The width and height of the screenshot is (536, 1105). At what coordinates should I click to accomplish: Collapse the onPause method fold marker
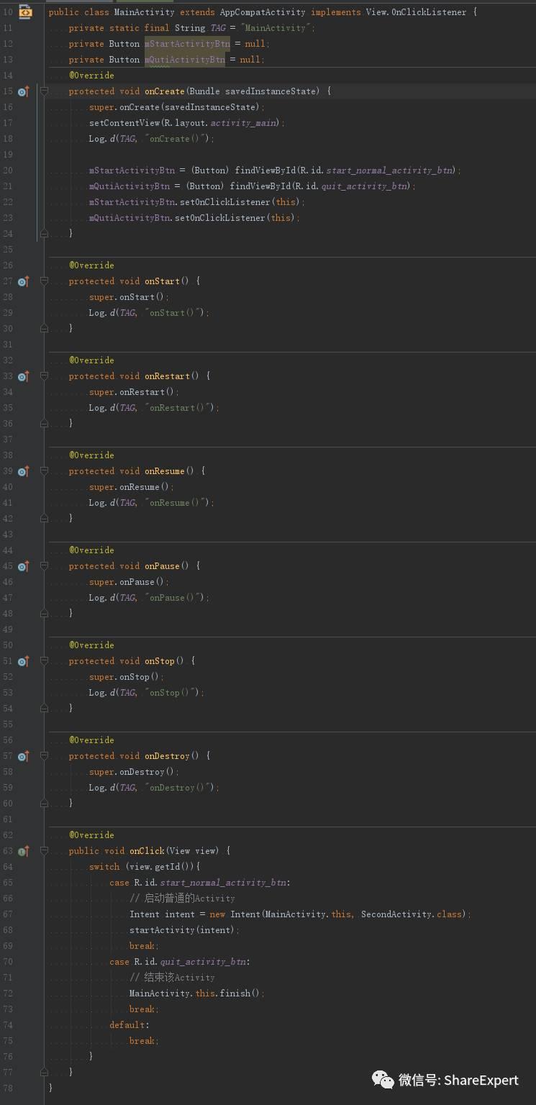click(44, 566)
